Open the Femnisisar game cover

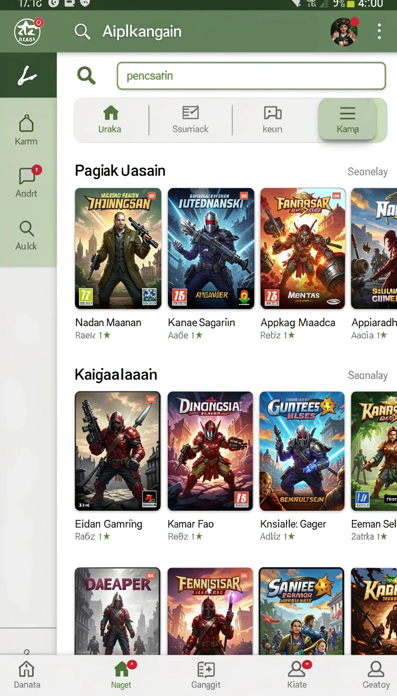tap(210, 611)
